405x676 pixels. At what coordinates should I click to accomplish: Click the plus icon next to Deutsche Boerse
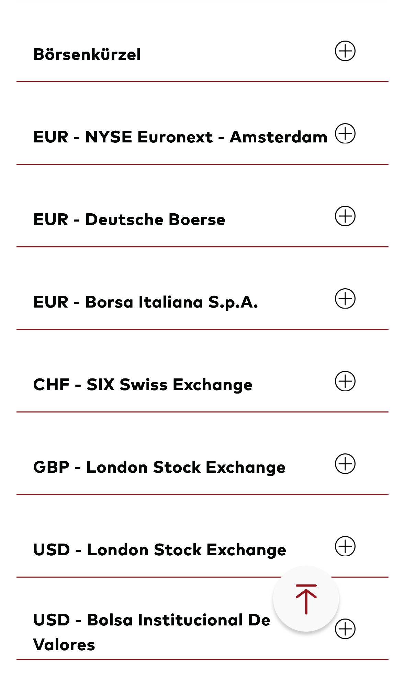[x=345, y=216]
